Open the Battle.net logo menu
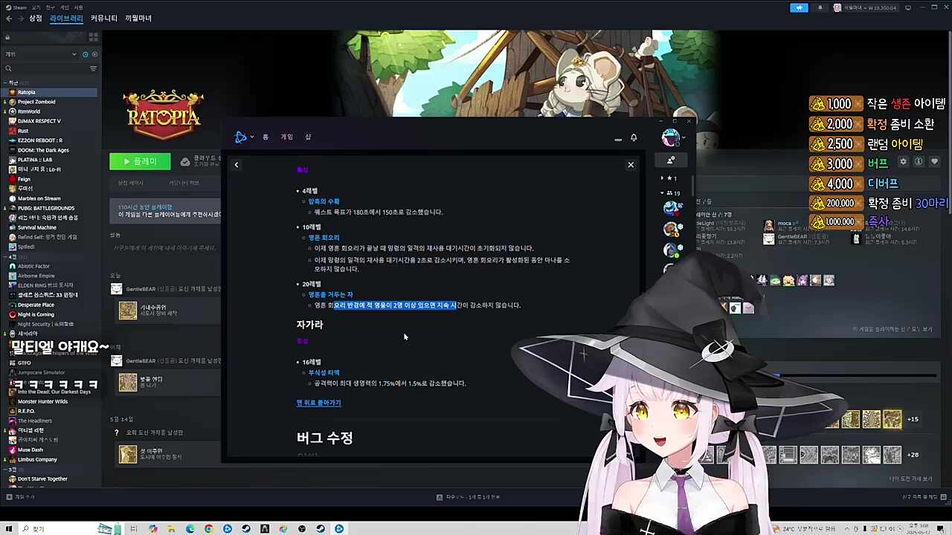This screenshot has height=535, width=952. [240, 137]
